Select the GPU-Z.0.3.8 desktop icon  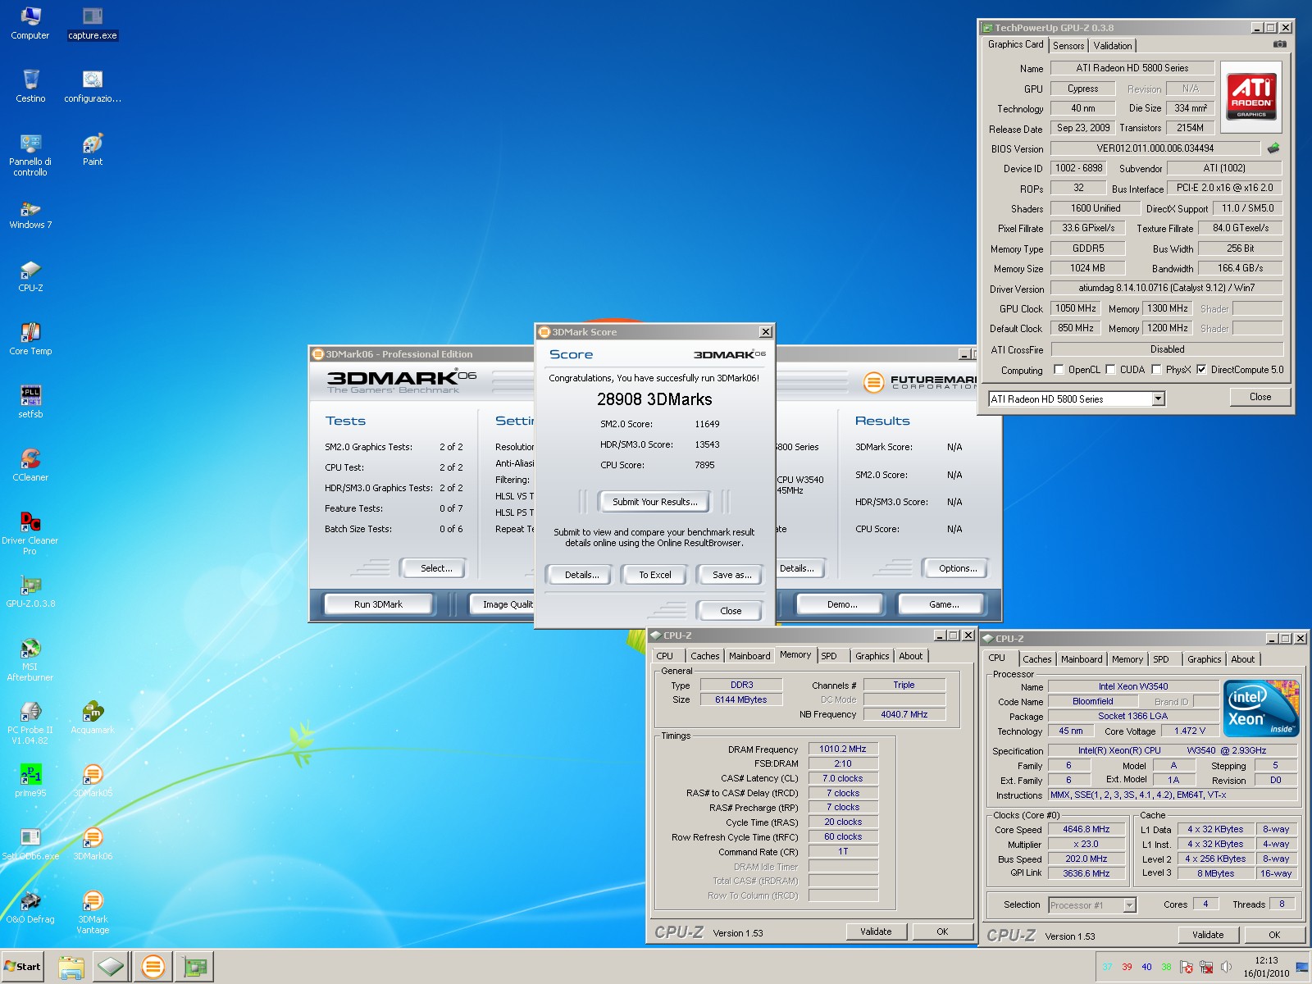tap(30, 591)
